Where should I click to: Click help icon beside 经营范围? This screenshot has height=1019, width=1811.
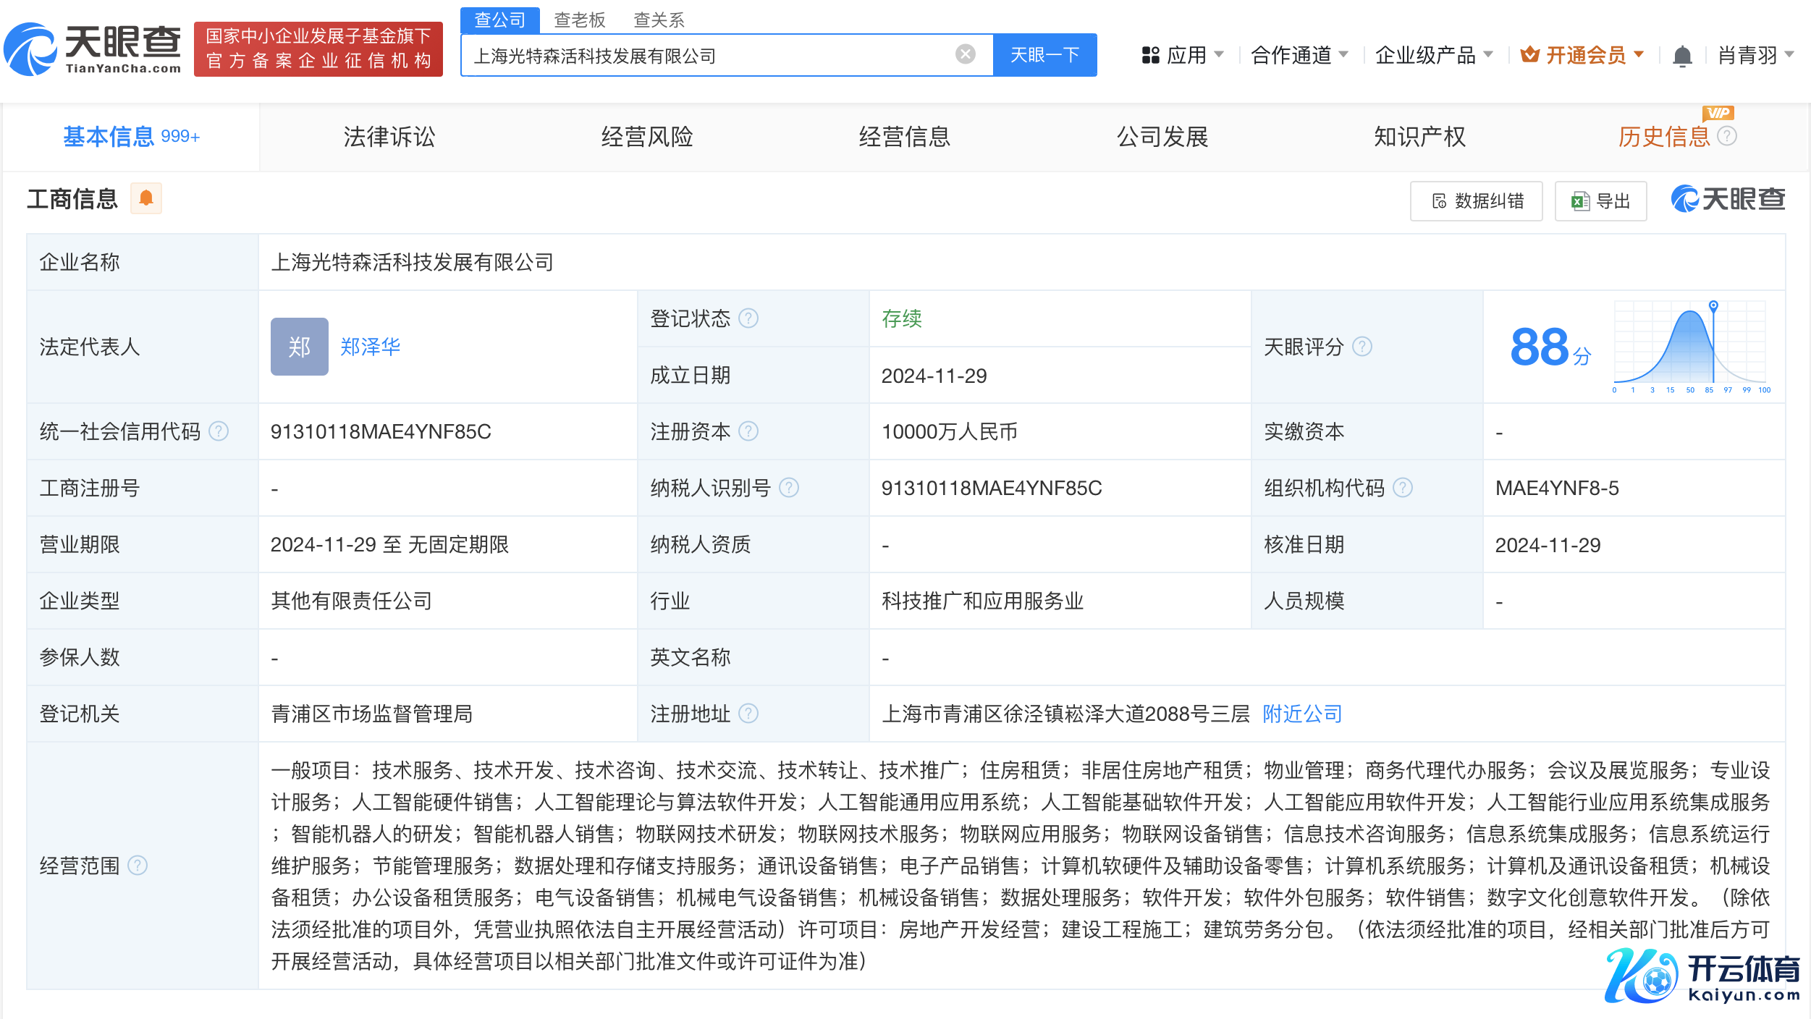point(138,866)
